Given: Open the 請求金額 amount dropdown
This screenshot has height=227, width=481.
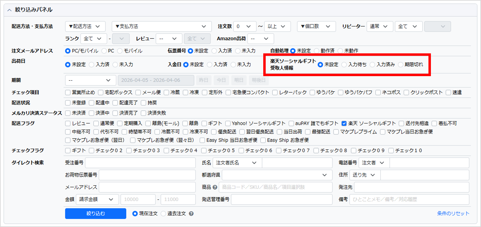Looking at the screenshot, I should click(x=97, y=199).
